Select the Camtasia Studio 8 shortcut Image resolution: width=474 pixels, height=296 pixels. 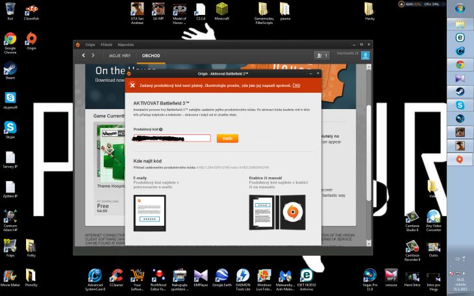[412, 221]
